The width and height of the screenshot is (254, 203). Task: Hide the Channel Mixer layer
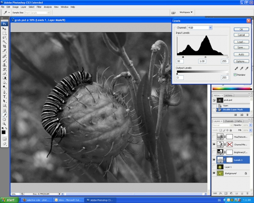(214, 144)
